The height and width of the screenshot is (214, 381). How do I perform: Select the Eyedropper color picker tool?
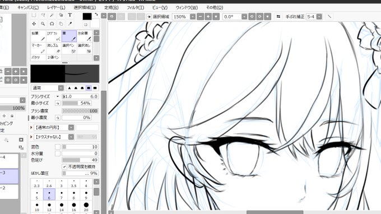click(70, 24)
